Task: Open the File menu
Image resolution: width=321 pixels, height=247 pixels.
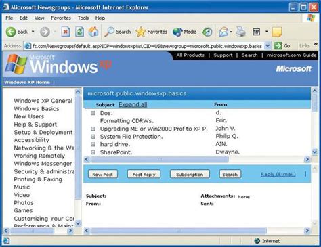Action: pos(9,18)
